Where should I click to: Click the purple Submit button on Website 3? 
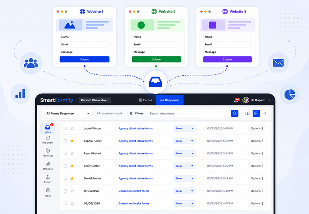coord(227,59)
